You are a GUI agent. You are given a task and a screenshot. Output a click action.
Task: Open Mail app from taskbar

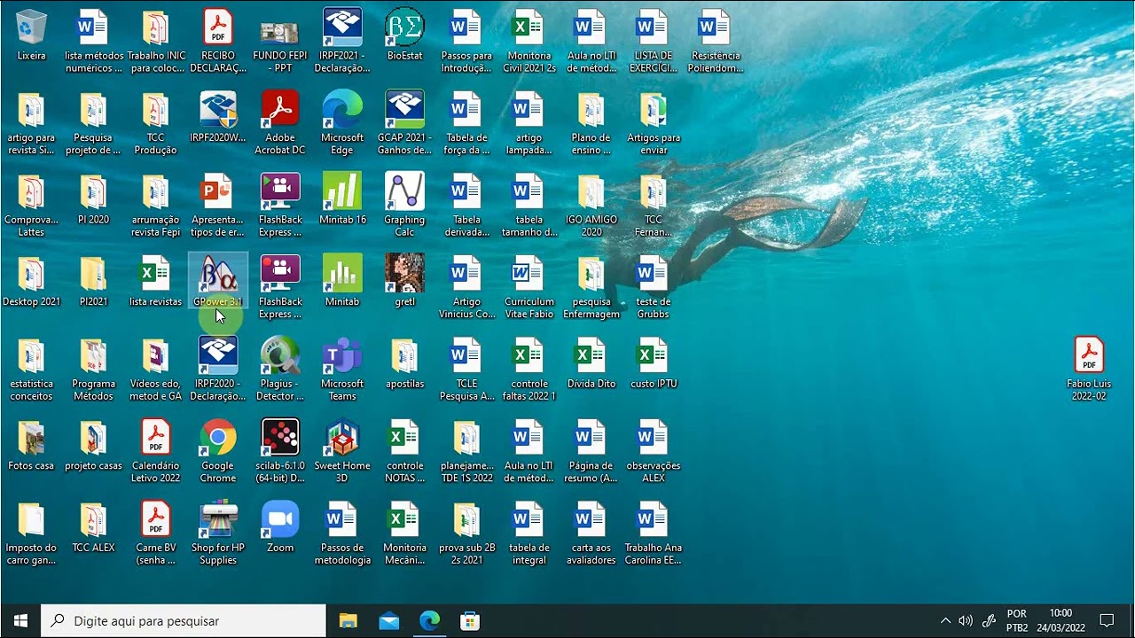[x=389, y=621]
